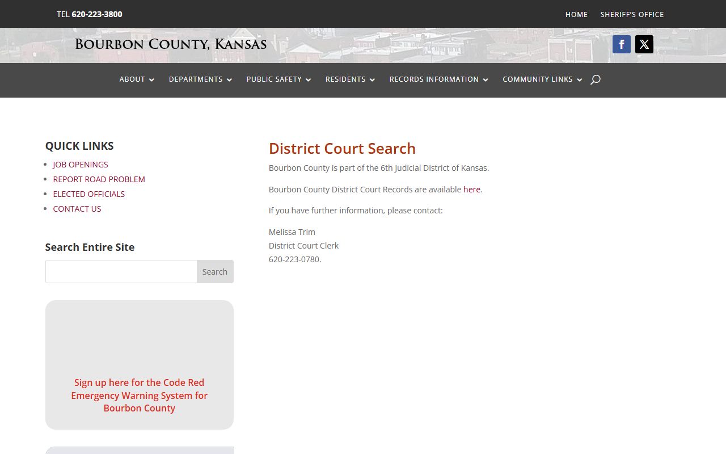
Task: Open the X (Twitter) icon
Action: tap(644, 44)
